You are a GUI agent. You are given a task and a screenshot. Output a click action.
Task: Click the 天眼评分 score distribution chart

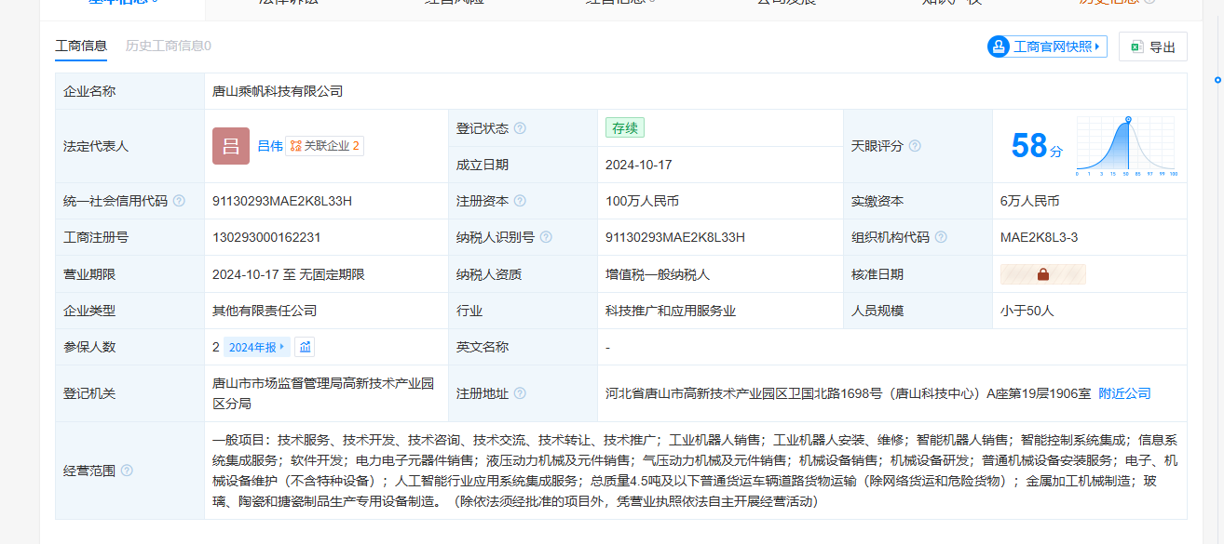[1126, 146]
